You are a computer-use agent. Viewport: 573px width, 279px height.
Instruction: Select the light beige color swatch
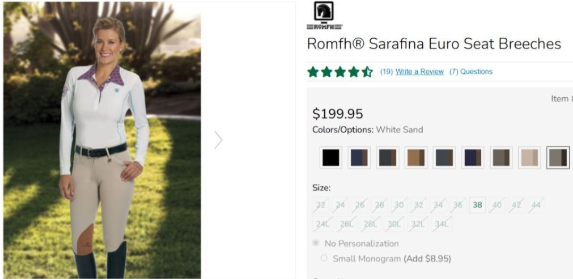pos(529,157)
